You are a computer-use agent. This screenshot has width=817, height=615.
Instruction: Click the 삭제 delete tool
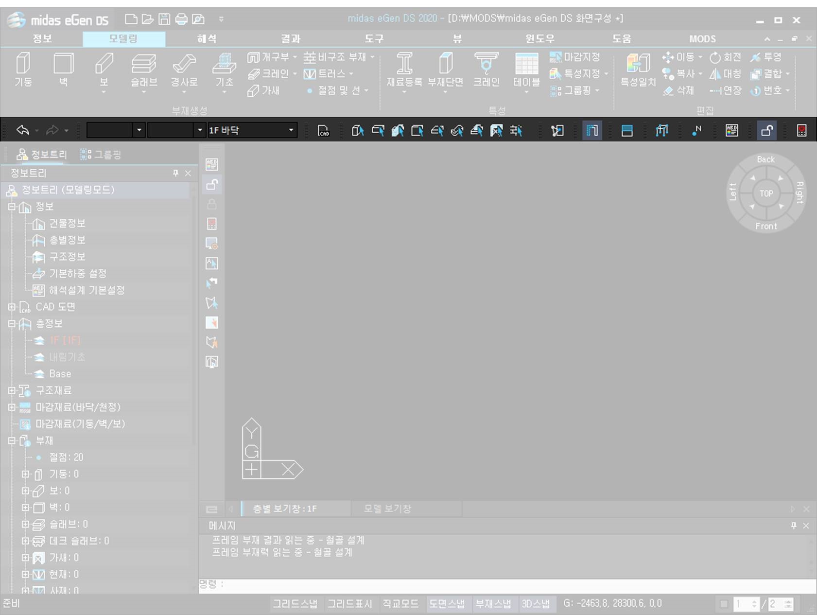pyautogui.click(x=678, y=90)
